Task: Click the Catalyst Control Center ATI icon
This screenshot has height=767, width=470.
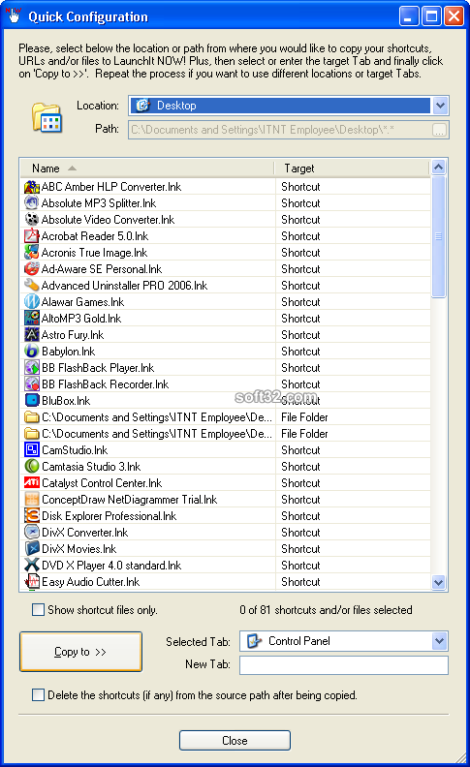Action: (32, 483)
